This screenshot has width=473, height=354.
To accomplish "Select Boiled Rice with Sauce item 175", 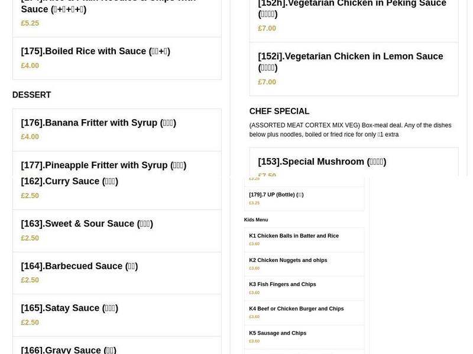I will point(95,51).
